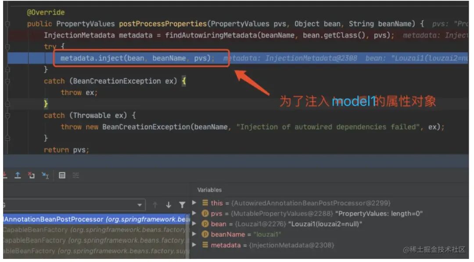Click the Variables panel title

(209, 190)
